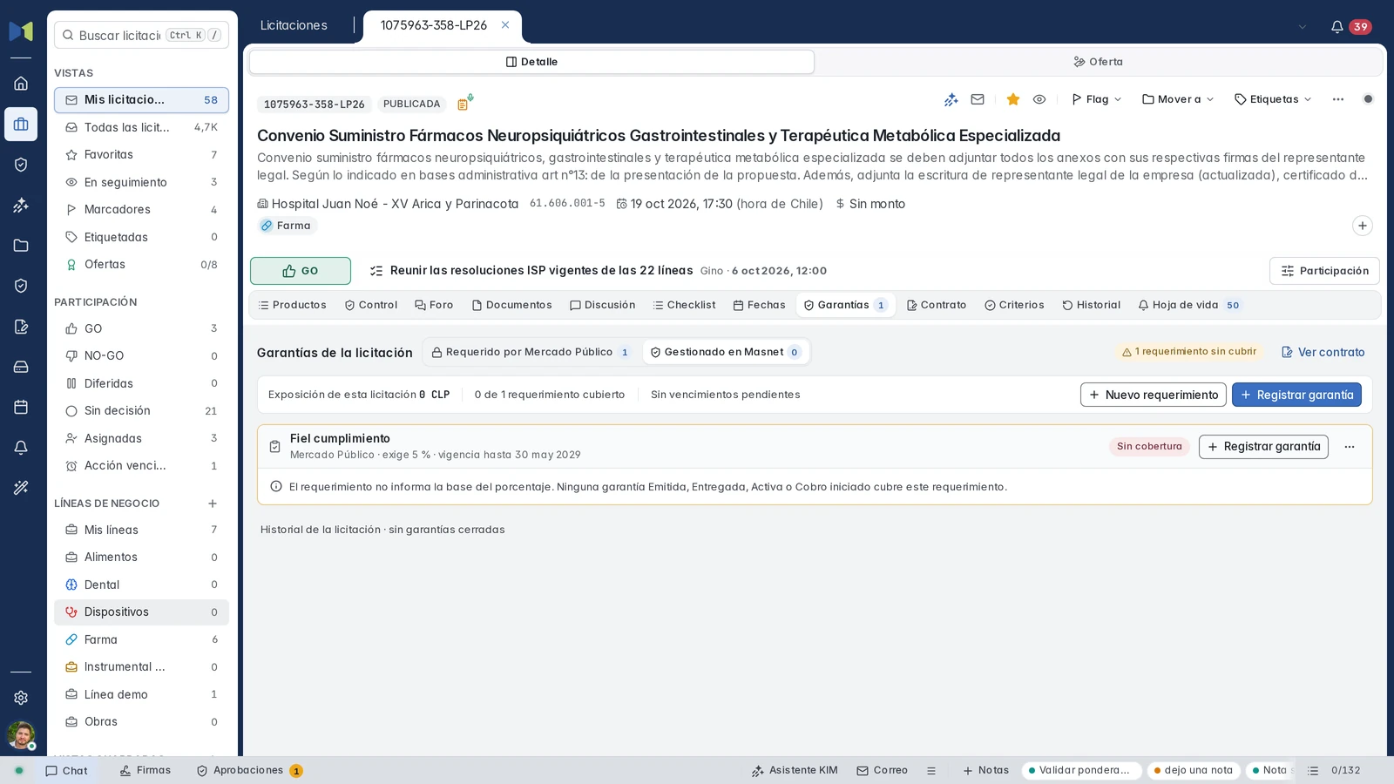
Task: Open the calendar icon in left rail
Action: pyautogui.click(x=21, y=407)
